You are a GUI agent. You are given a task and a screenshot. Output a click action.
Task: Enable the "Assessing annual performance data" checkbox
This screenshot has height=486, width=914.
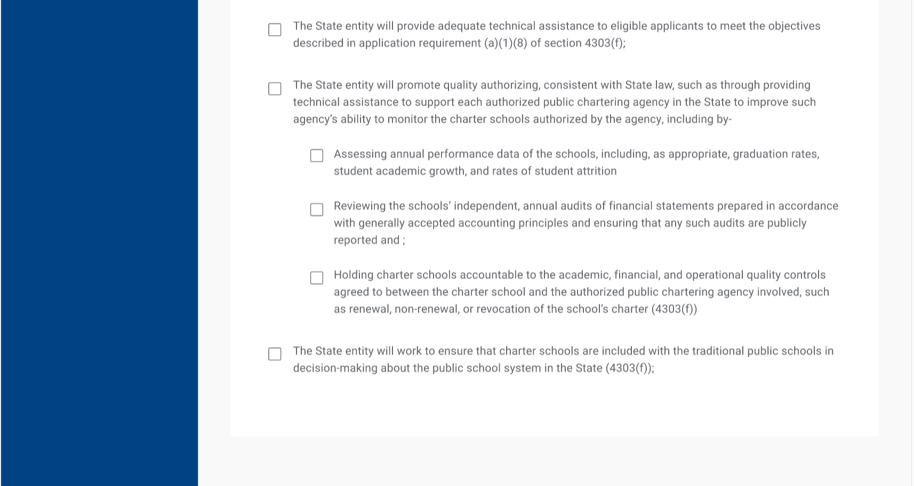(317, 156)
